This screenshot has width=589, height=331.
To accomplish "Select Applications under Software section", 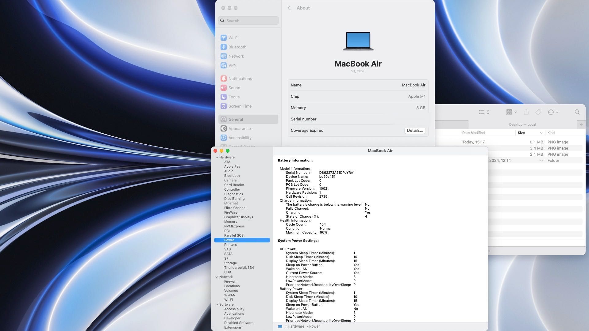I will [234, 314].
